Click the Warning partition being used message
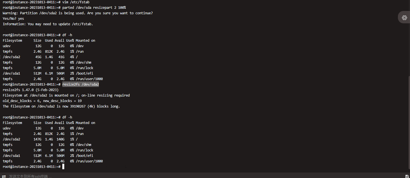This screenshot has height=178, width=410. [x=78, y=13]
